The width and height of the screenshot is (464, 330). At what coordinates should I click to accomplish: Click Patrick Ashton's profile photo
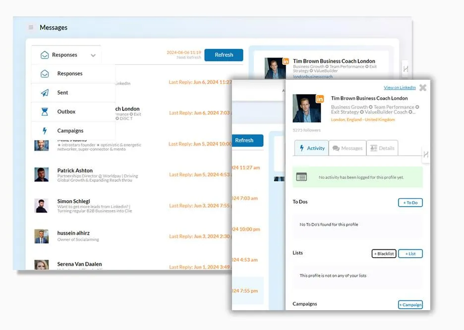[42, 174]
